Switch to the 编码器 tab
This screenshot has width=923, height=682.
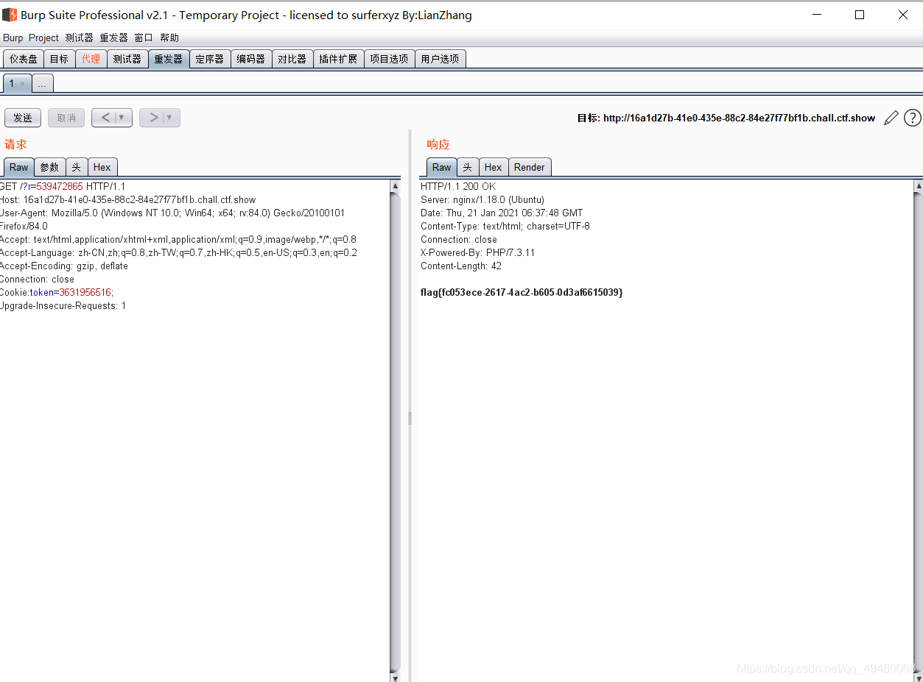(x=251, y=59)
